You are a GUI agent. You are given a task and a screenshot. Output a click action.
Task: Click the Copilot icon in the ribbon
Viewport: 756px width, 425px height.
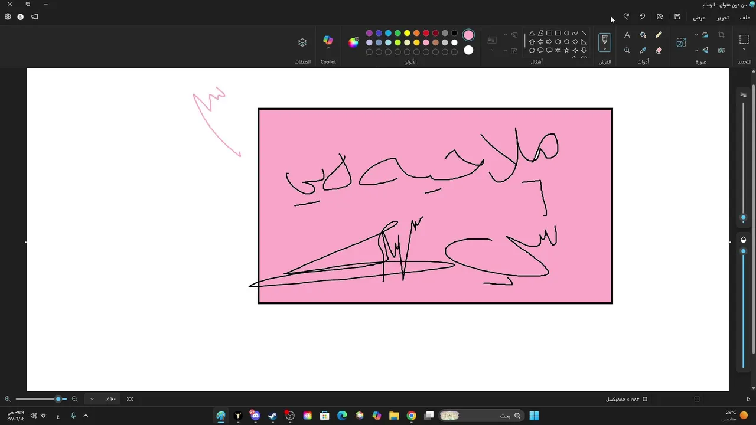(x=328, y=40)
